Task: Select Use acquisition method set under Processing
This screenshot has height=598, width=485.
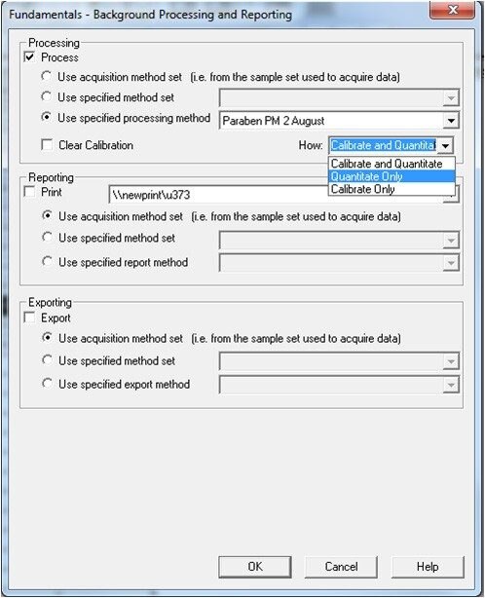Action: click(x=46, y=76)
